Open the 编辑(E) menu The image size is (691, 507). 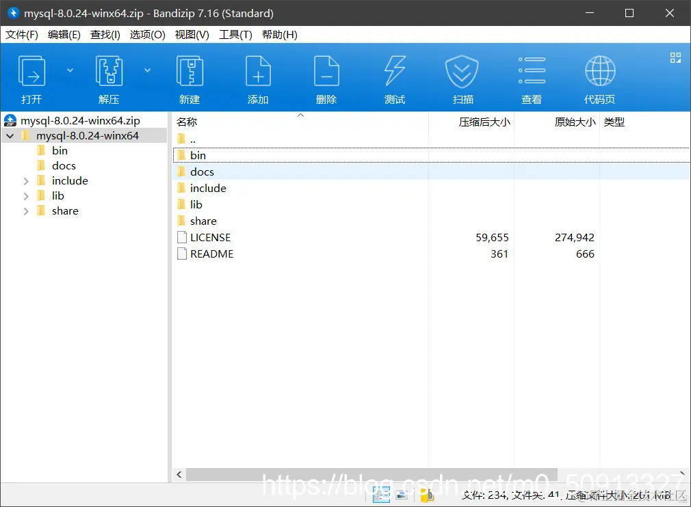pos(64,35)
